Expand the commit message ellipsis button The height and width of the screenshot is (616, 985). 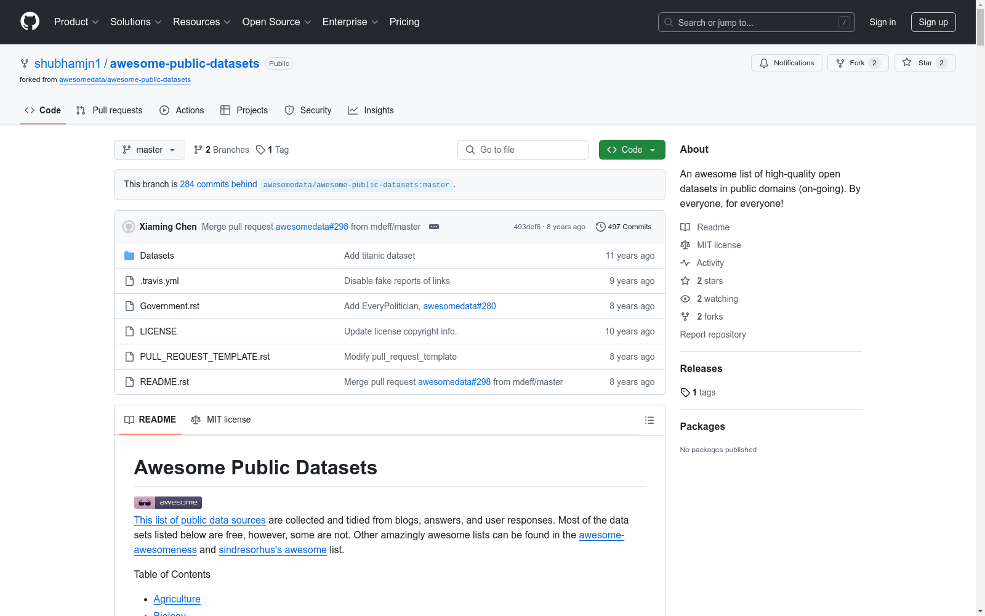tap(434, 227)
